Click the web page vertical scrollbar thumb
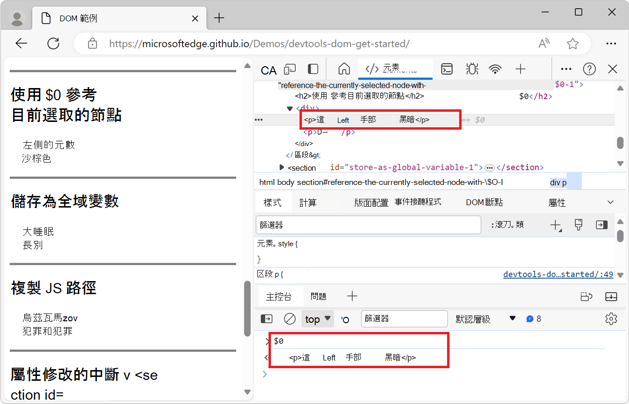 pyautogui.click(x=247, y=308)
